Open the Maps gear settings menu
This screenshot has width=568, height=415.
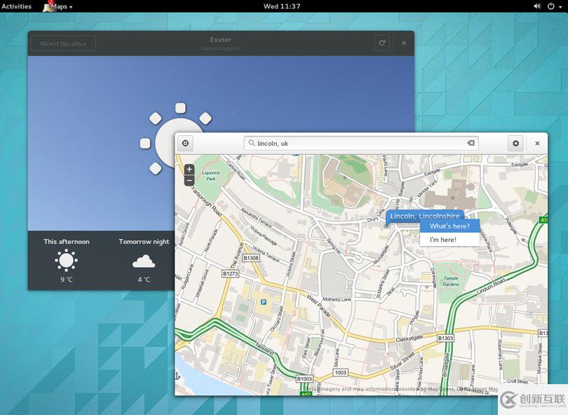(515, 144)
